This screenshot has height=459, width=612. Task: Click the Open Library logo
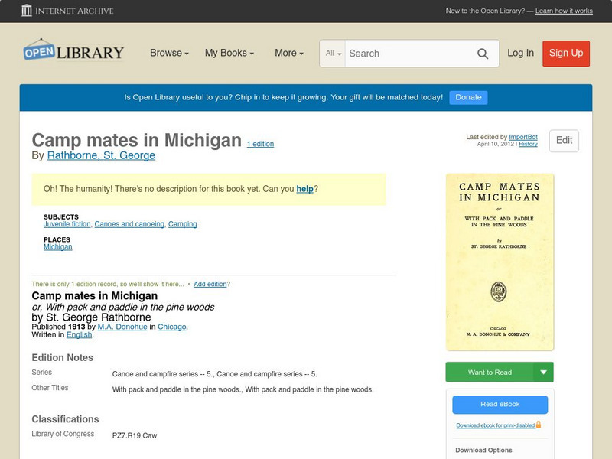73,51
